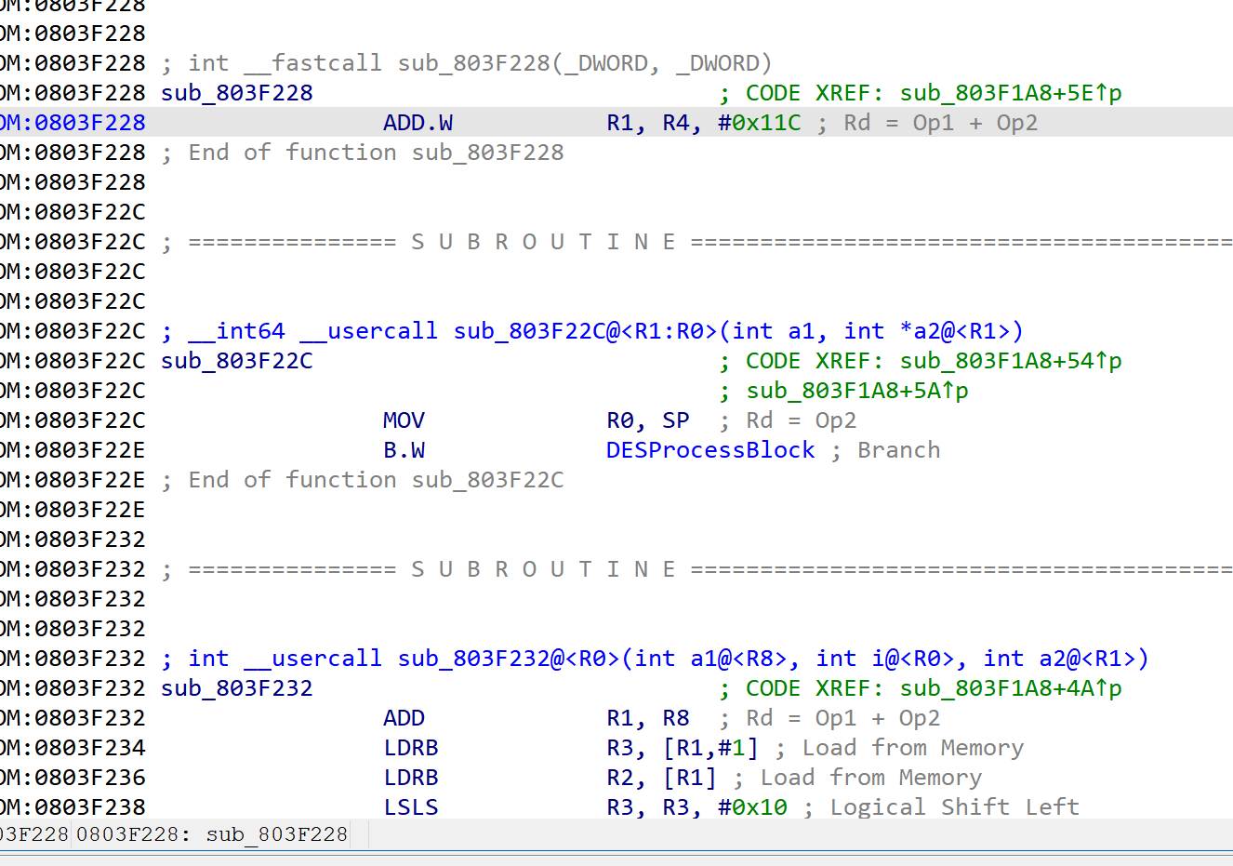1233x866 pixels.
Task: Click the MOV instruction mnemonic
Action: pyautogui.click(x=404, y=420)
